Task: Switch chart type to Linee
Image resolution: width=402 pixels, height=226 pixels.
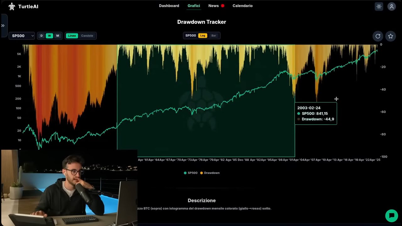Action: coord(72,36)
